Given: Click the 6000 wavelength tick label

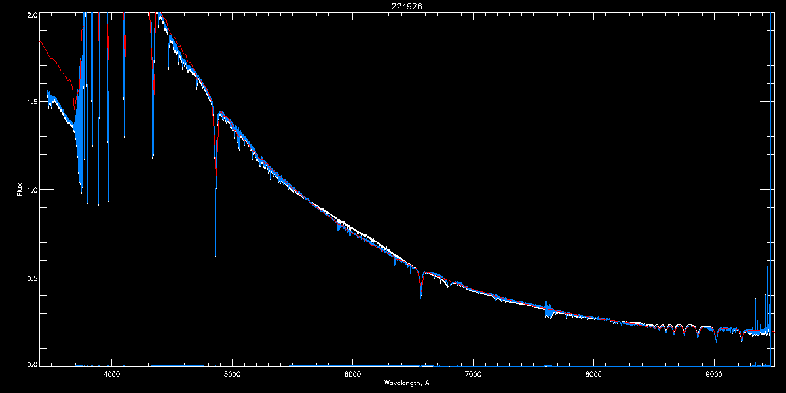Looking at the screenshot, I should point(352,374).
